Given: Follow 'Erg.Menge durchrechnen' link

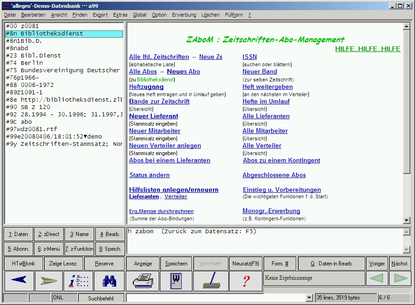Looking at the screenshot, I should [161, 211].
